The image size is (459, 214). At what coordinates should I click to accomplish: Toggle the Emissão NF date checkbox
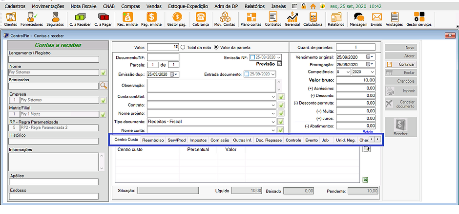[253, 57]
